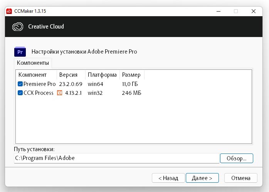The image size is (269, 192).
Task: Focus the install path field C:\Program Files\Adobe
Action: click(x=117, y=158)
